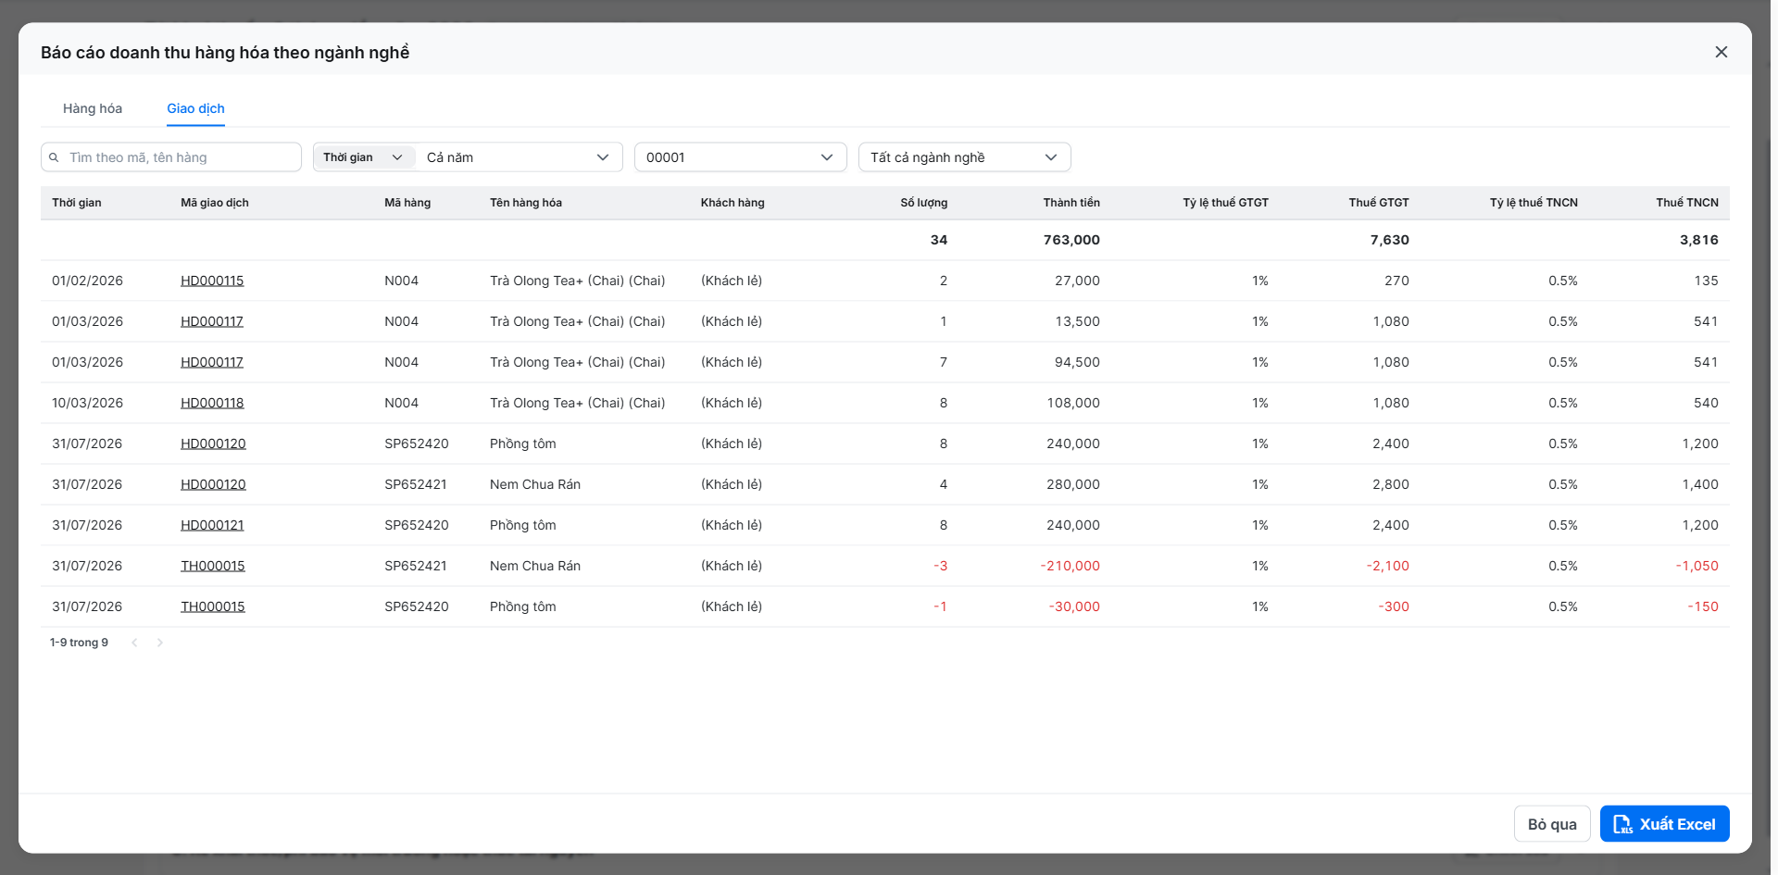The image size is (1778, 875).
Task: Click the amount 280,000
Action: pyautogui.click(x=1073, y=484)
